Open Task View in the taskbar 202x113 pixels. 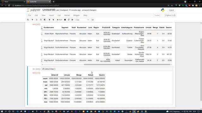tap(13, 111)
